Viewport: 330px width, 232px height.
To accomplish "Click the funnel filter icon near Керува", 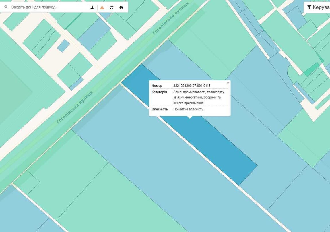I will pyautogui.click(x=309, y=7).
